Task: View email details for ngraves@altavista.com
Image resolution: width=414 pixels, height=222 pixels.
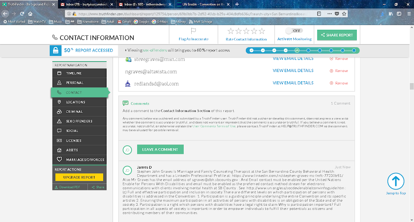Action: click(x=293, y=71)
